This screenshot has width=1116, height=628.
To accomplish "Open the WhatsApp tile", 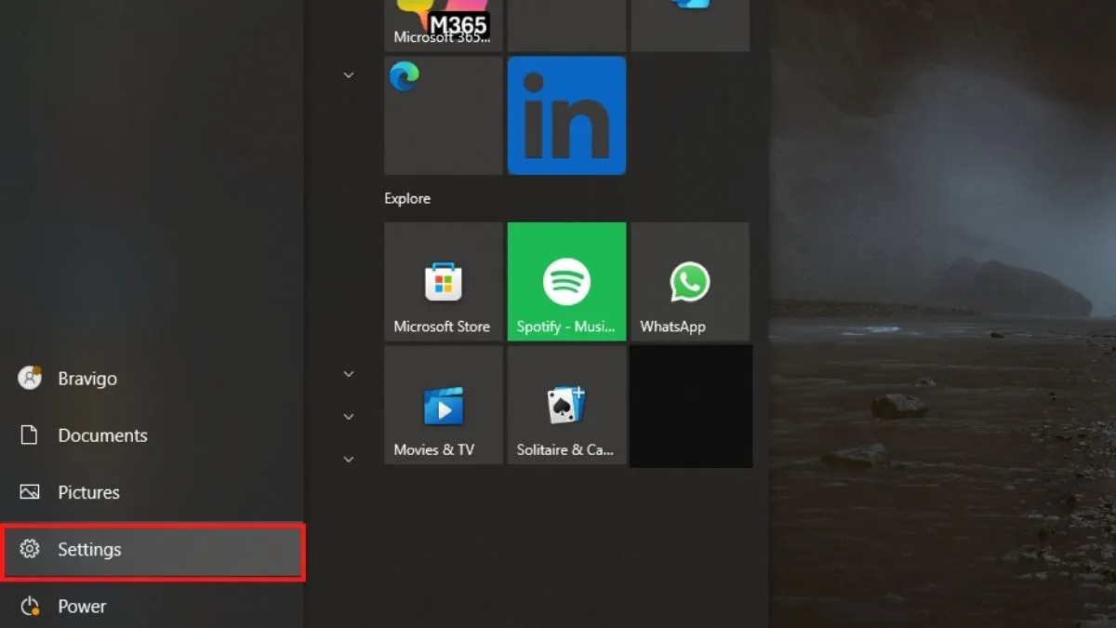I will coord(689,281).
